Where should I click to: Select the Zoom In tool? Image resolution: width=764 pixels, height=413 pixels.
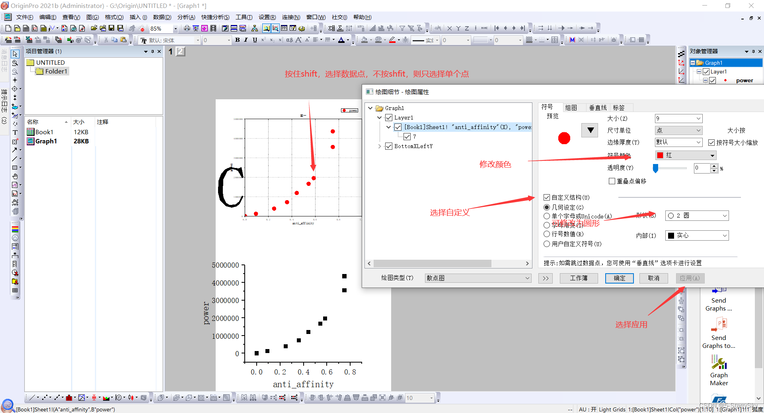pos(15,63)
